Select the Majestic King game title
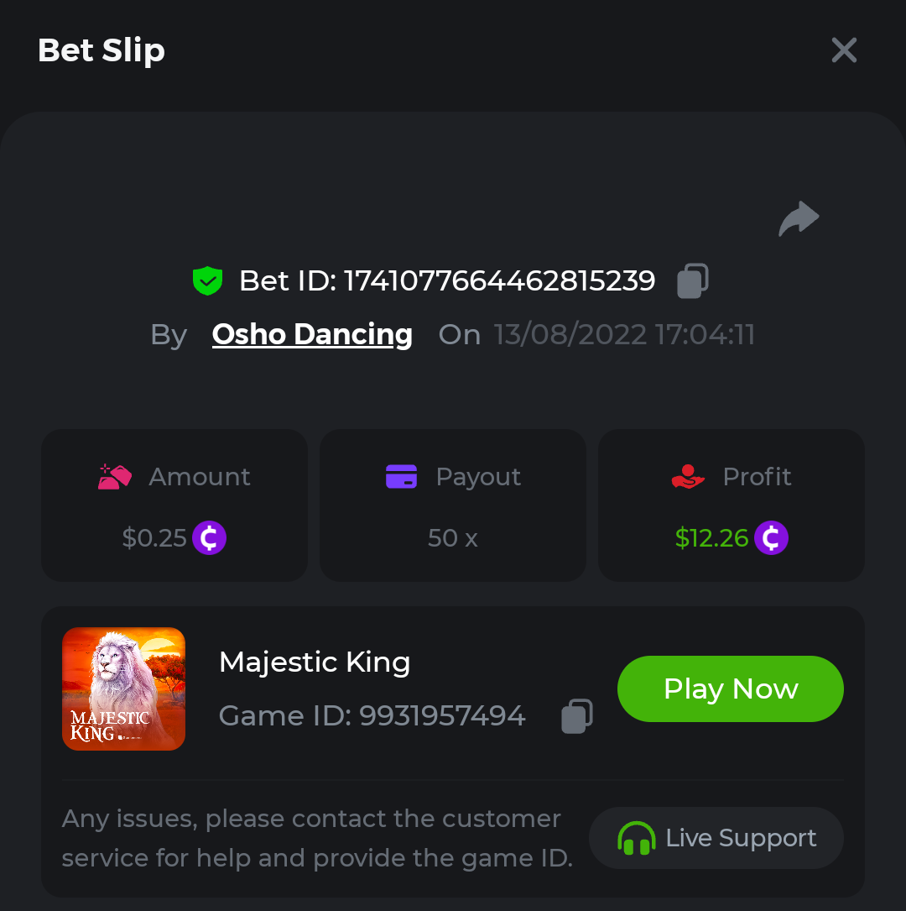906x911 pixels. click(315, 662)
